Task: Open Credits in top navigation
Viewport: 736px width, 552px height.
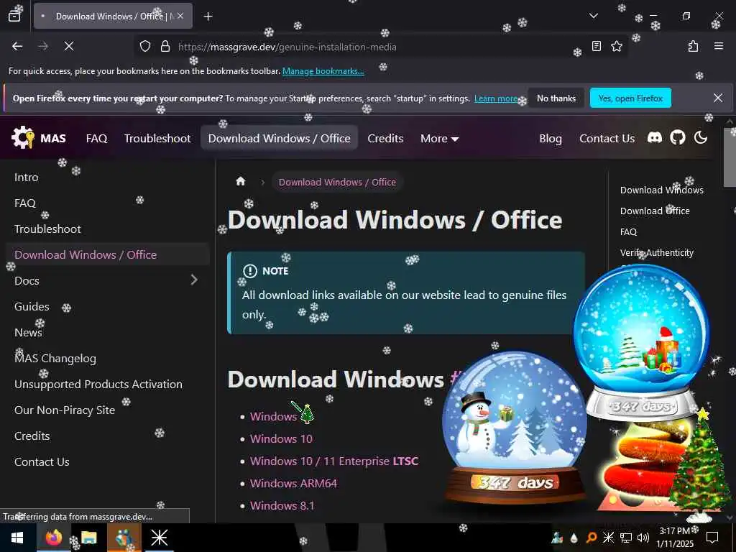Action: 385,139
